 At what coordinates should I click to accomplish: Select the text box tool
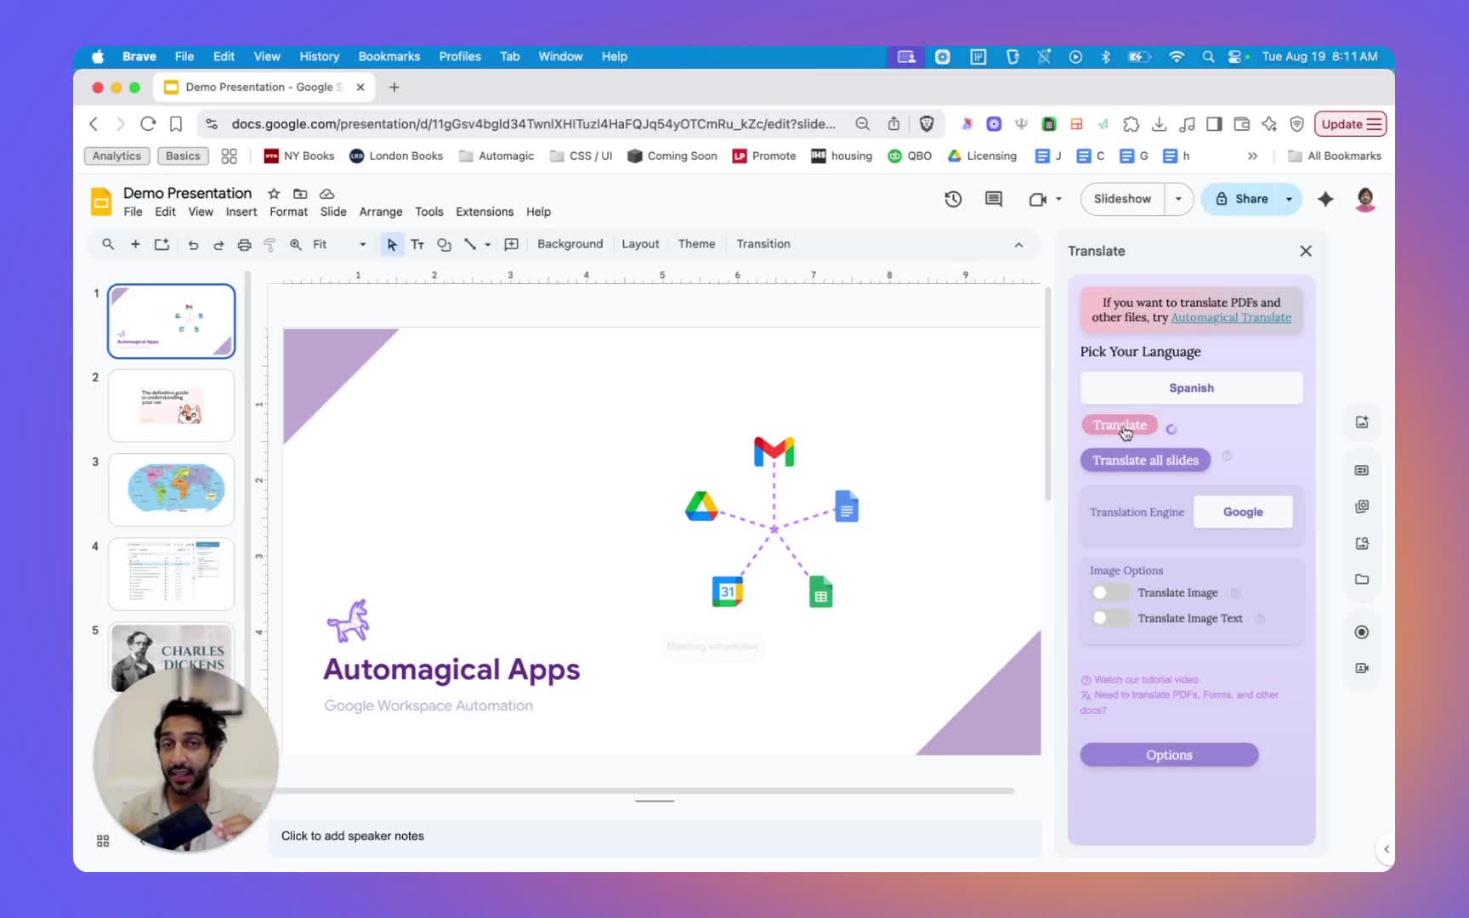point(417,245)
